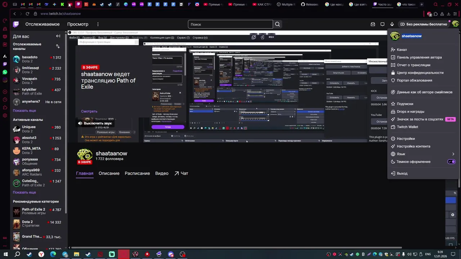Open browser downloads icon
Viewport: 461px width, 259px height.
point(448,14)
